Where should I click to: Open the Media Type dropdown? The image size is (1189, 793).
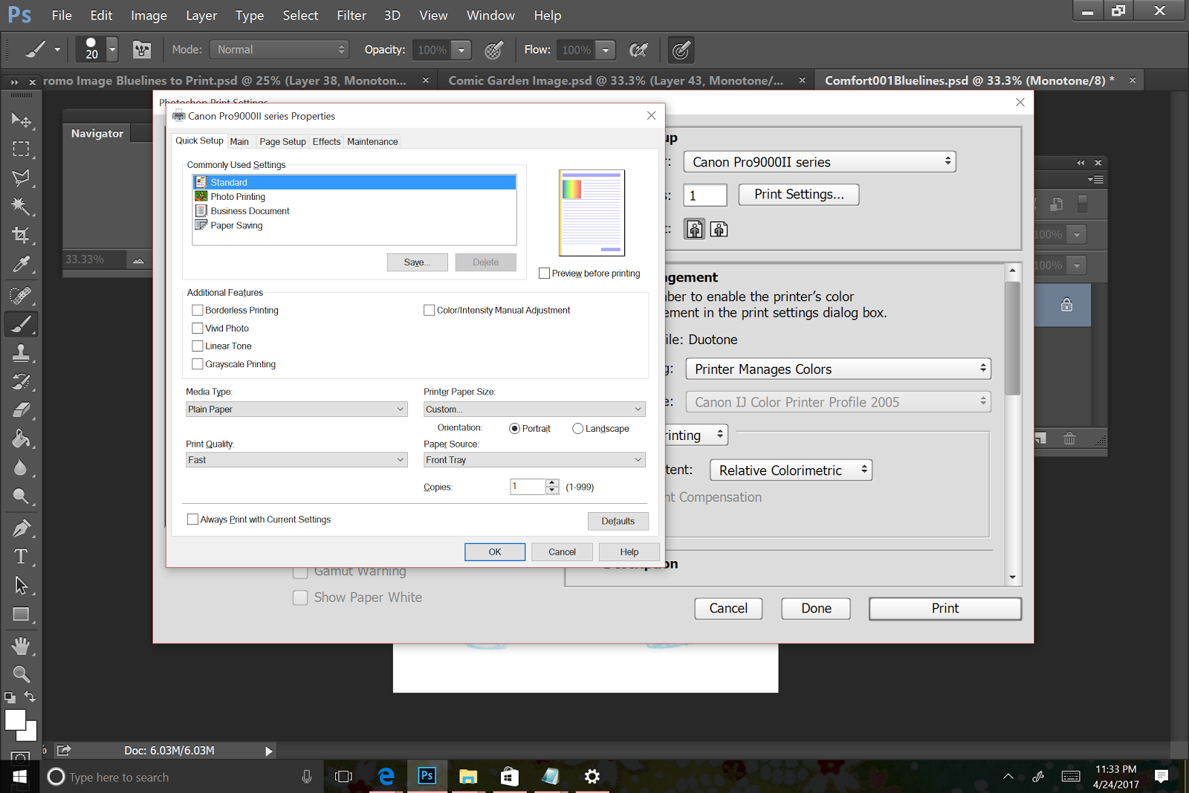pos(297,410)
